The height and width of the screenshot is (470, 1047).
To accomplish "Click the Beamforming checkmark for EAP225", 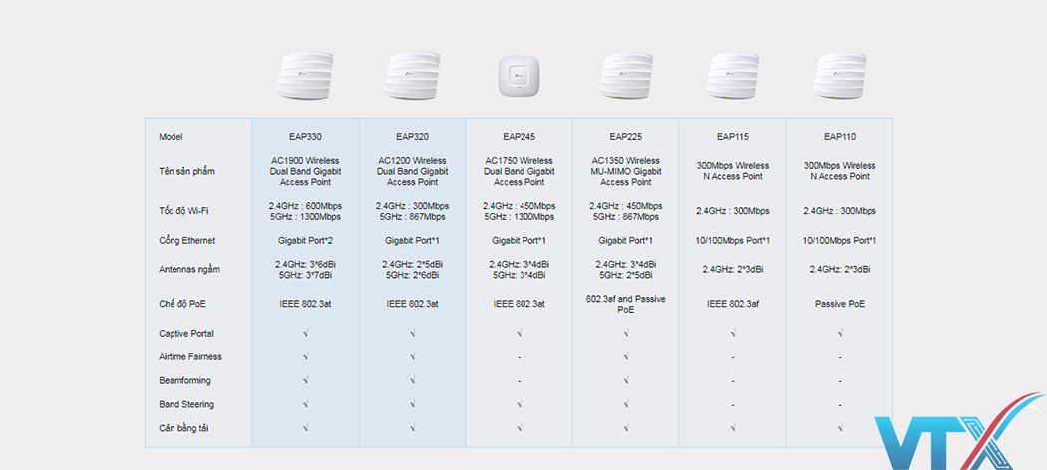I will [626, 381].
